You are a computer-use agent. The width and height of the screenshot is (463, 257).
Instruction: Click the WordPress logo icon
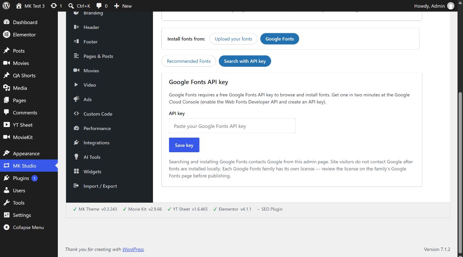pyautogui.click(x=6, y=6)
